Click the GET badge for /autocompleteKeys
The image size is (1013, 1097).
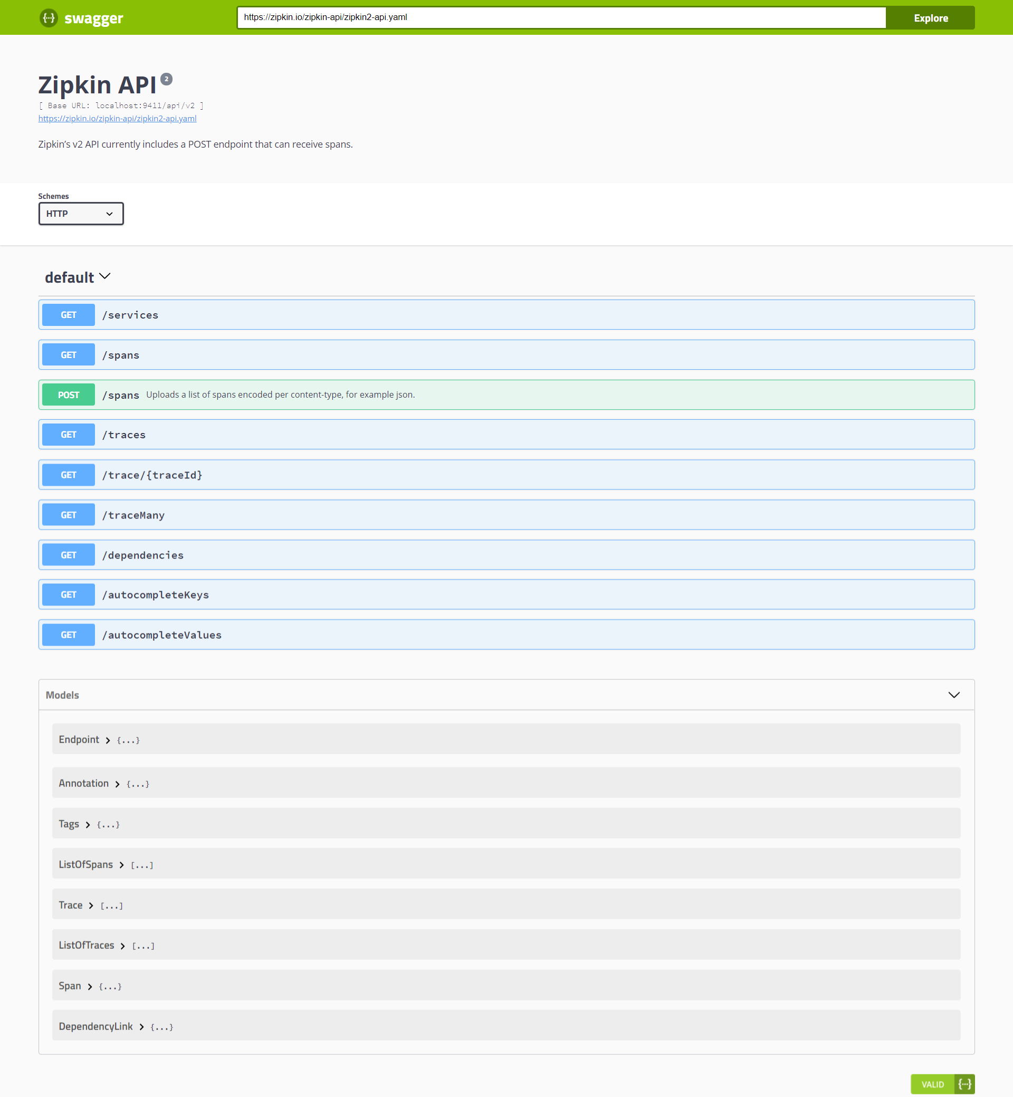tap(68, 594)
